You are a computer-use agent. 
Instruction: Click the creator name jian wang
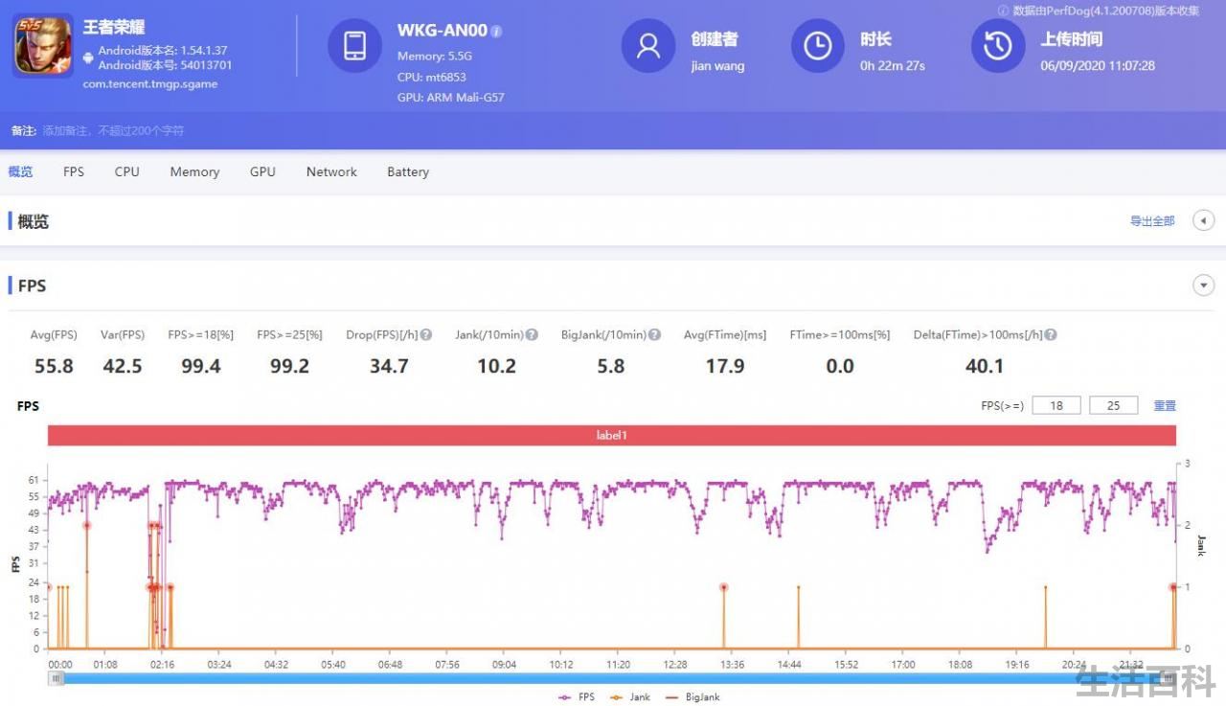(x=717, y=66)
